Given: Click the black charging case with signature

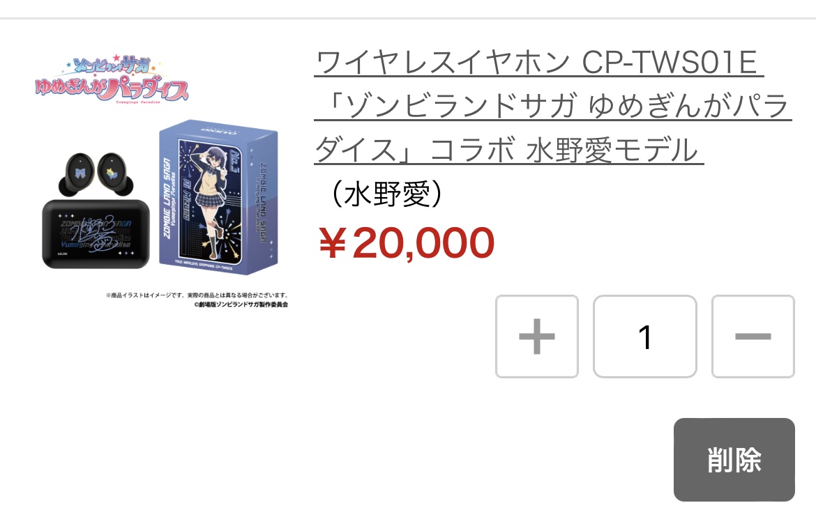Looking at the screenshot, I should [x=96, y=234].
